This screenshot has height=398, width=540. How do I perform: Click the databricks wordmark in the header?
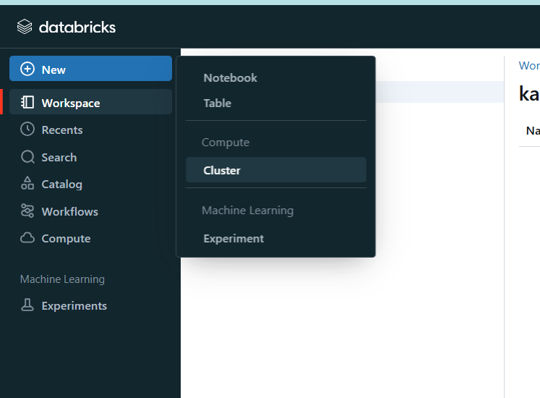pos(77,27)
